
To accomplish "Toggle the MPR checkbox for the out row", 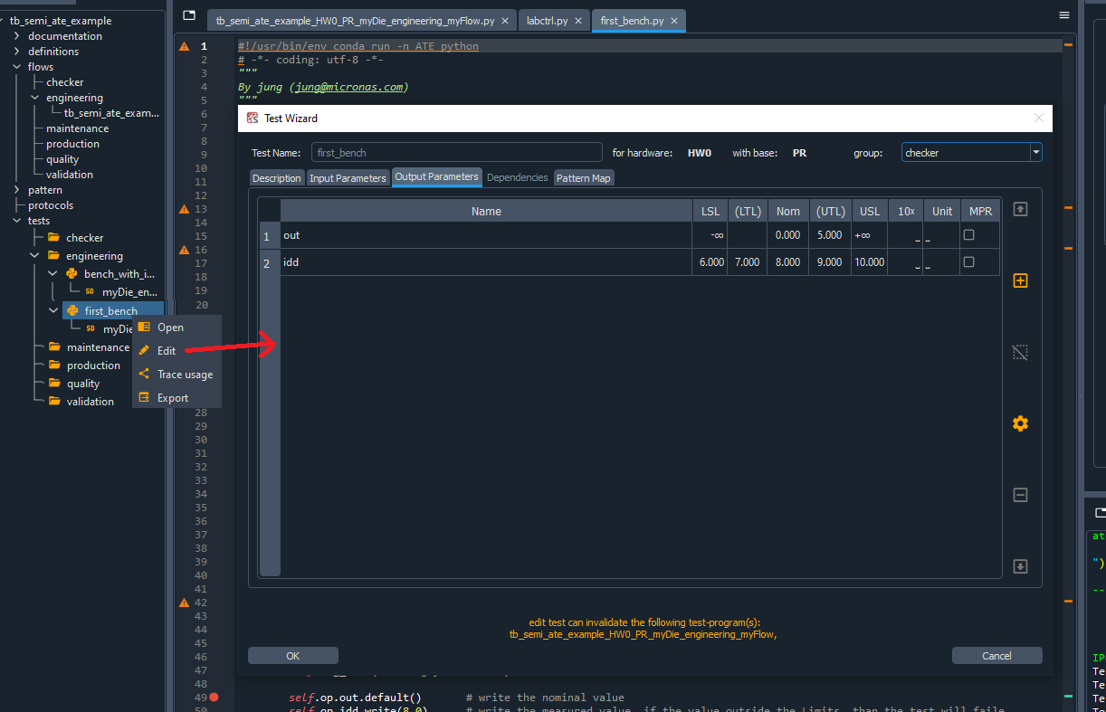I will (969, 235).
